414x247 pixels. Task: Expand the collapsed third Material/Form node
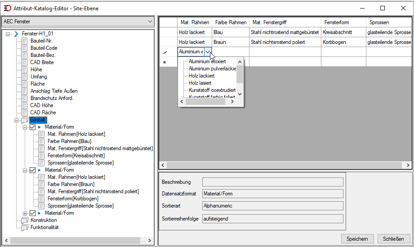click(25, 213)
